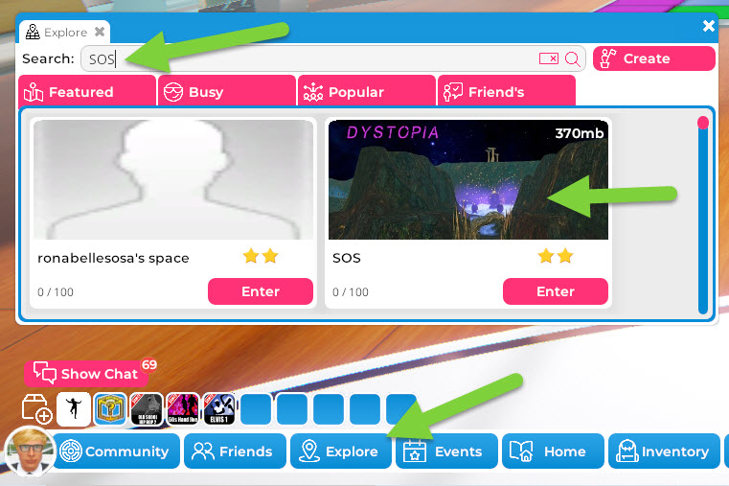Activate the ELVIS 1 dance icon
The height and width of the screenshot is (486, 729).
[x=219, y=409]
